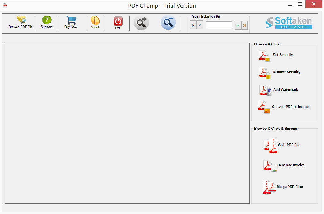324x214 pixels.
Task: Open the Buy Now shopping cart icon
Action: [71, 22]
